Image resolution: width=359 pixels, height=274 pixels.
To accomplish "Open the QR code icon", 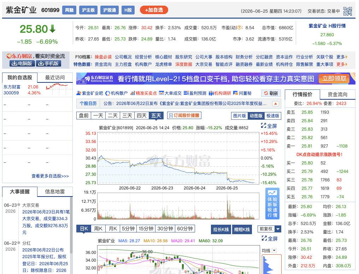I will point(347,11).
